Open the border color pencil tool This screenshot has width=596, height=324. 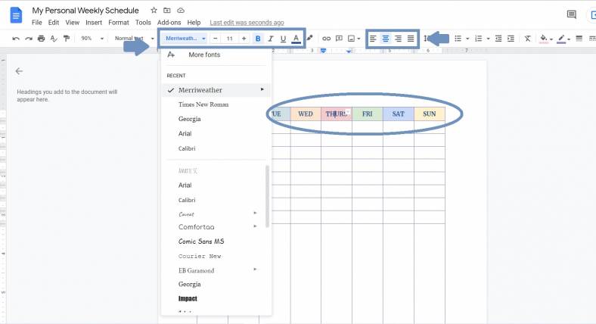click(x=561, y=39)
